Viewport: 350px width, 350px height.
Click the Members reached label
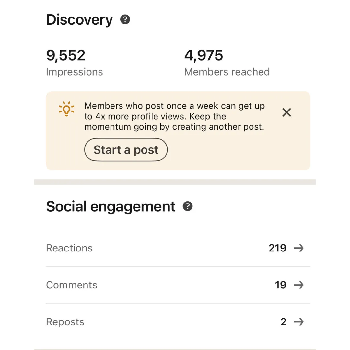227,72
